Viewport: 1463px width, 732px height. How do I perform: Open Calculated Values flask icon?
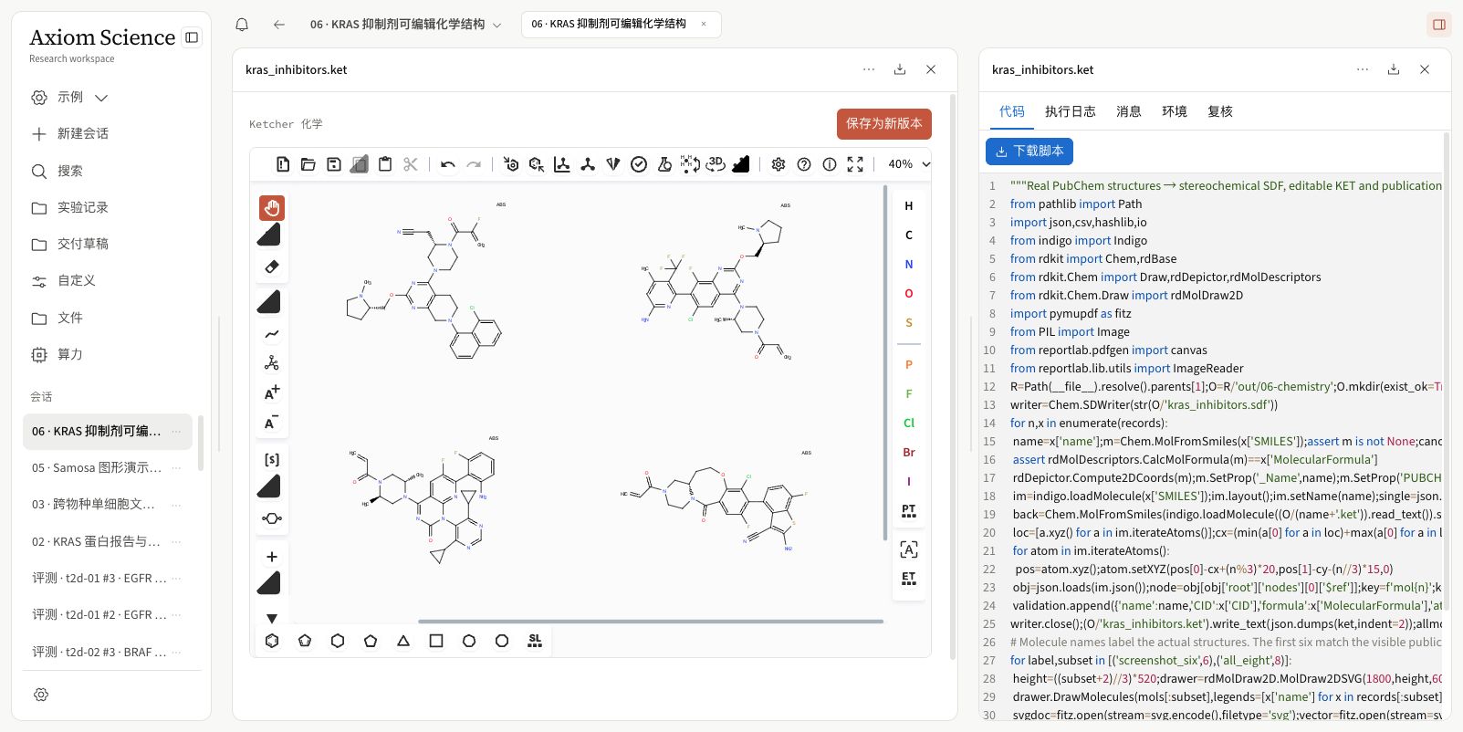pos(664,164)
